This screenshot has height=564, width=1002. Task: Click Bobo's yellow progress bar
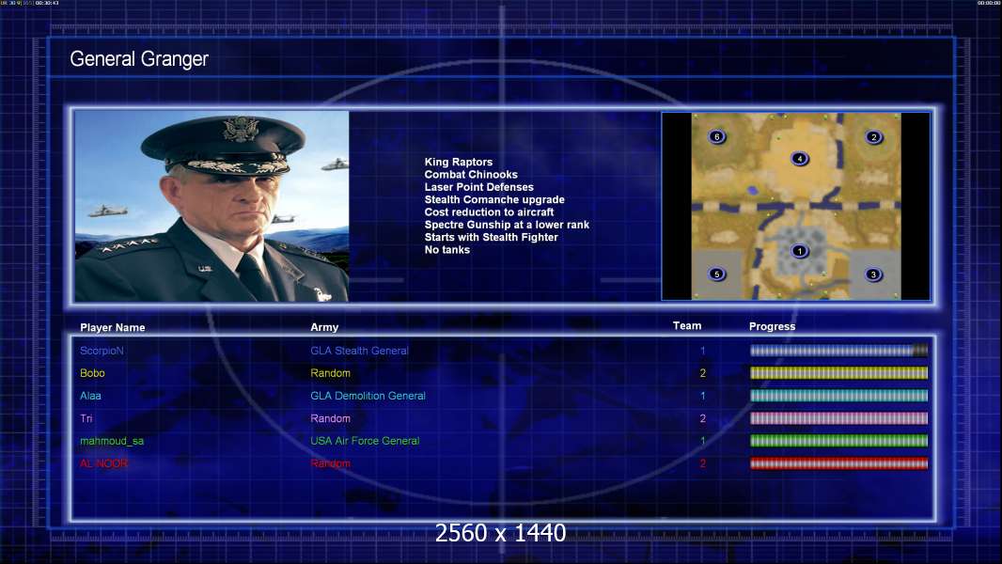click(838, 373)
